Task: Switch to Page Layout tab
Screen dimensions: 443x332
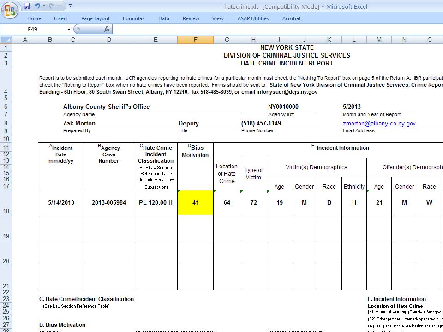Action: (x=95, y=18)
